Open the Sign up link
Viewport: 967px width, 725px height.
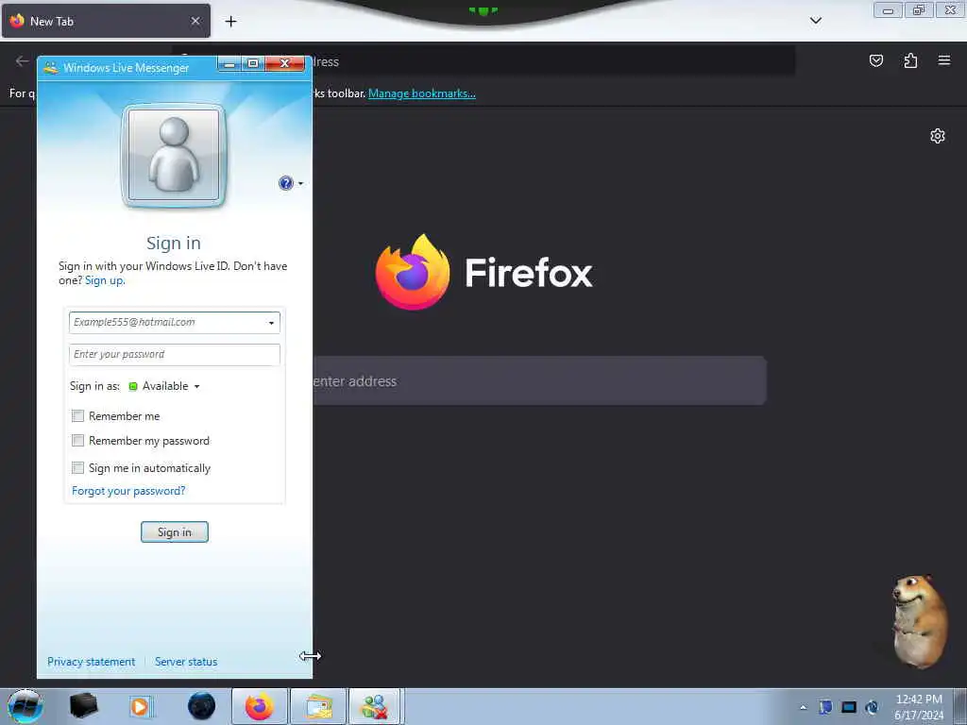tap(104, 280)
